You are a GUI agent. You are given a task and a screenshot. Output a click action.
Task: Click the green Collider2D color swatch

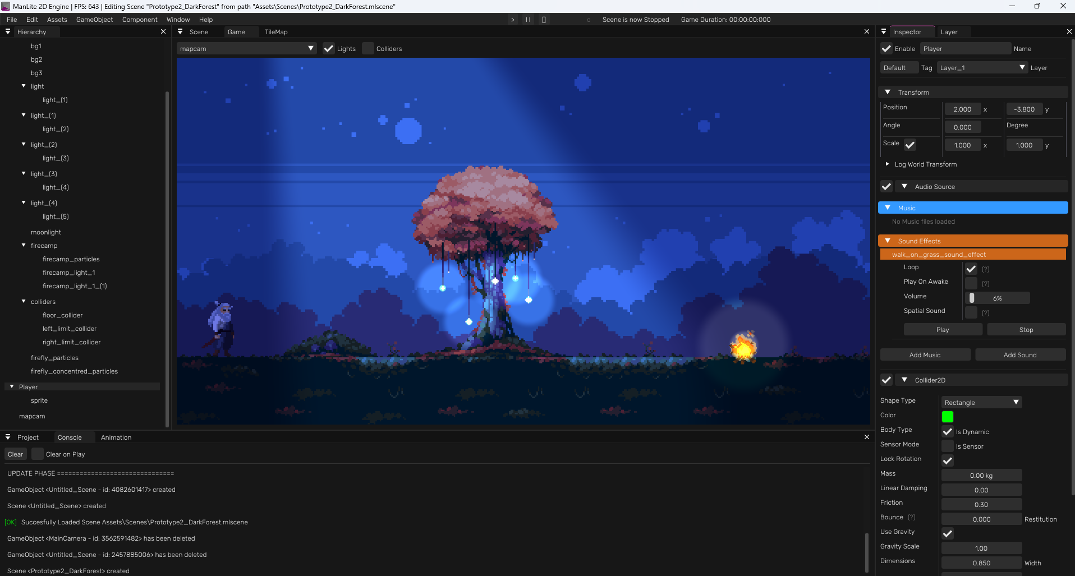[x=948, y=417]
